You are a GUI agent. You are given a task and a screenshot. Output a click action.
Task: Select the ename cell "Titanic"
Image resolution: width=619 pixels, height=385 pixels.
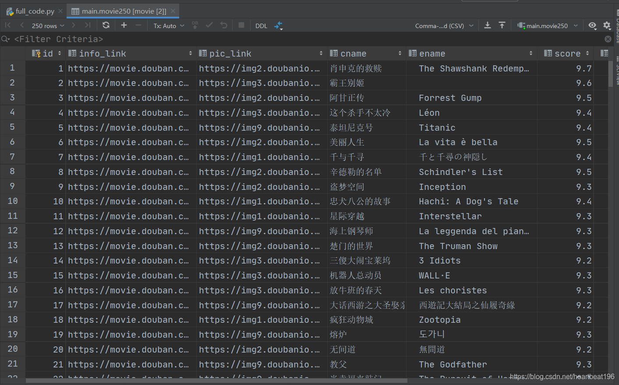click(472, 128)
